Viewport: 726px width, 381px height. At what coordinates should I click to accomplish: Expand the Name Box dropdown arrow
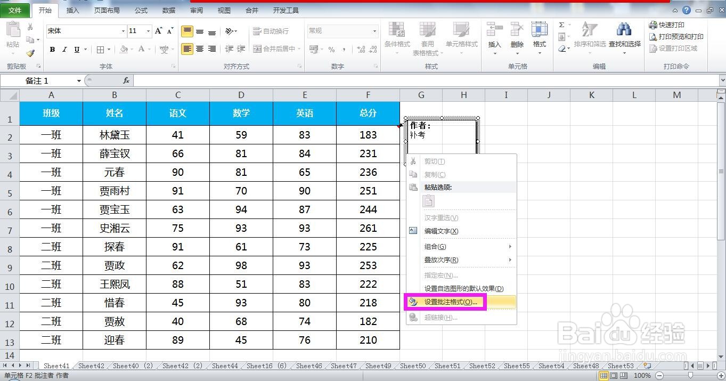[x=79, y=81]
